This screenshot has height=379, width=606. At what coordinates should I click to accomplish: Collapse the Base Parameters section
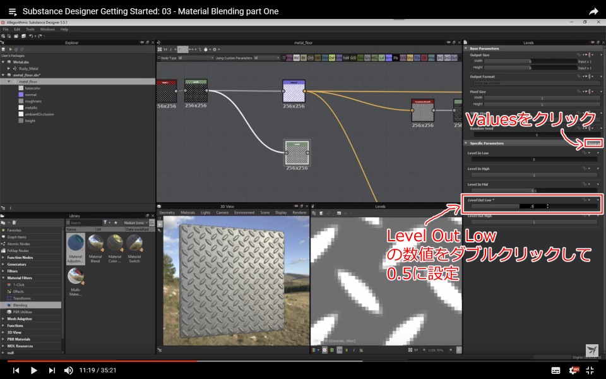click(466, 49)
